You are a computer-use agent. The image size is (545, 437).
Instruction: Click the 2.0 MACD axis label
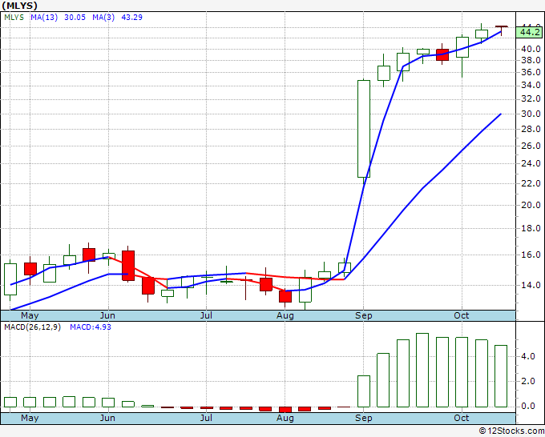pyautogui.click(x=527, y=381)
